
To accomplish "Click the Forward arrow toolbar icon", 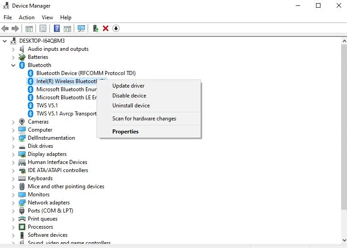I will pyautogui.click(x=15, y=29).
